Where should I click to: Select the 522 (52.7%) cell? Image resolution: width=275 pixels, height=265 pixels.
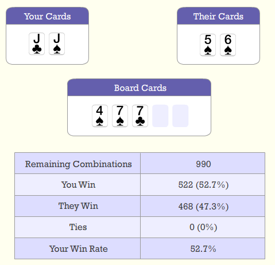coord(203,185)
